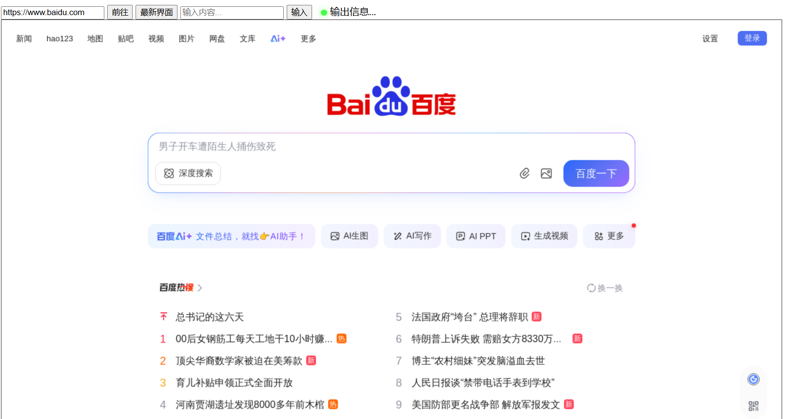Click the top-pinned arrow icon beside 总书记的这六天

pos(163,317)
